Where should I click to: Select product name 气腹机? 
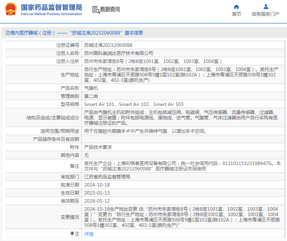[x=91, y=88]
